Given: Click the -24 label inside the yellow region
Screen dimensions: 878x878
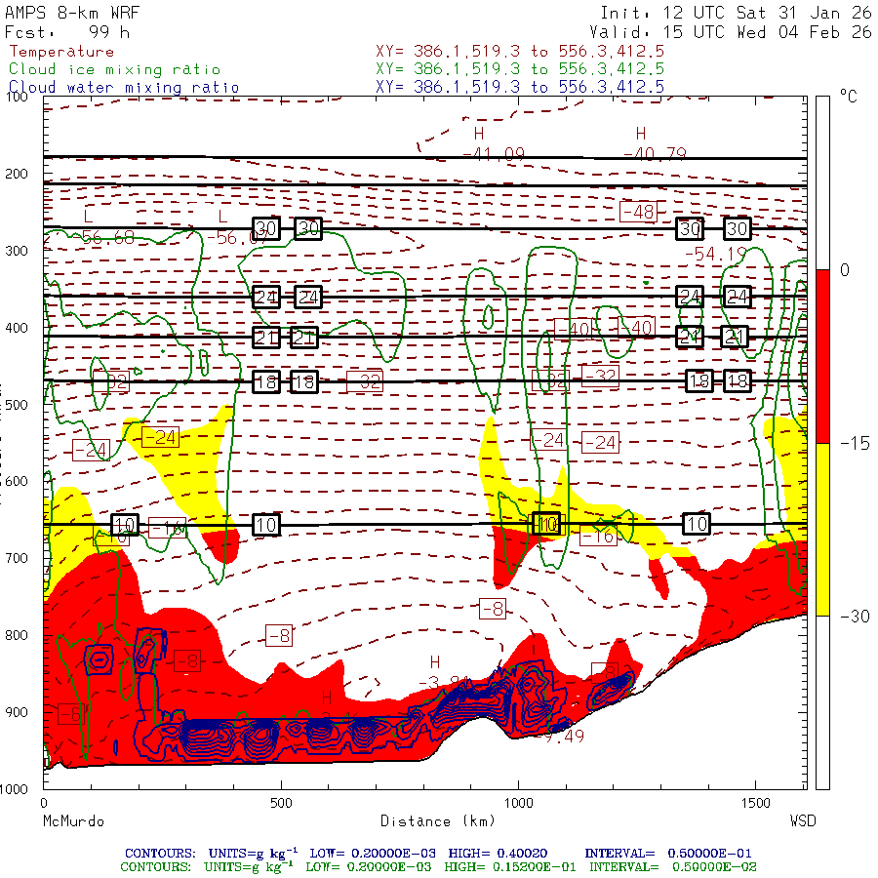Looking at the screenshot, I should pyautogui.click(x=160, y=437).
